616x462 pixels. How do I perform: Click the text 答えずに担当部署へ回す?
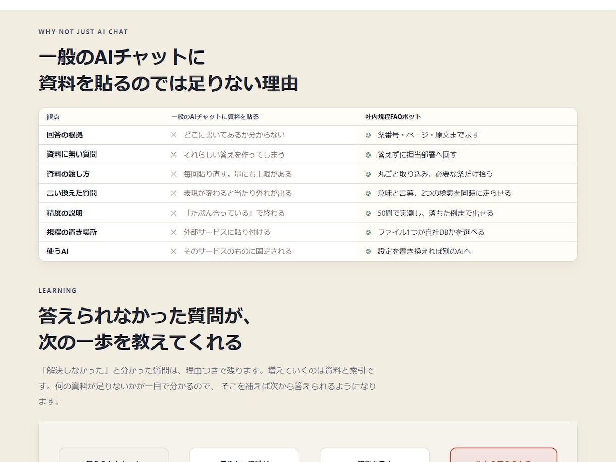[x=418, y=155]
